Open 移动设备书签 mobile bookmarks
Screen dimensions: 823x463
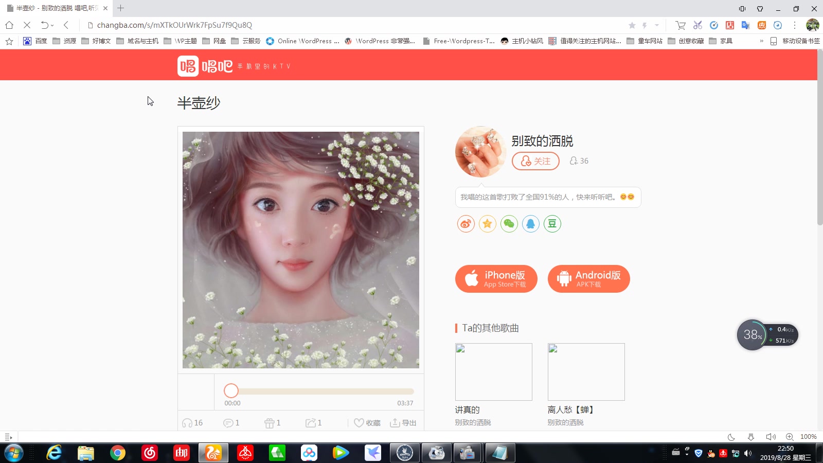click(795, 41)
